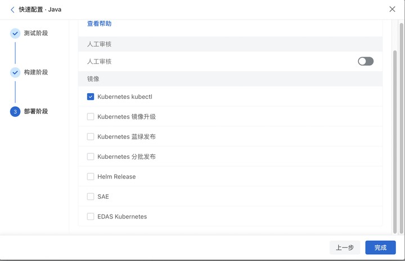
Task: Click the step 3 number circle
Action: (x=15, y=112)
